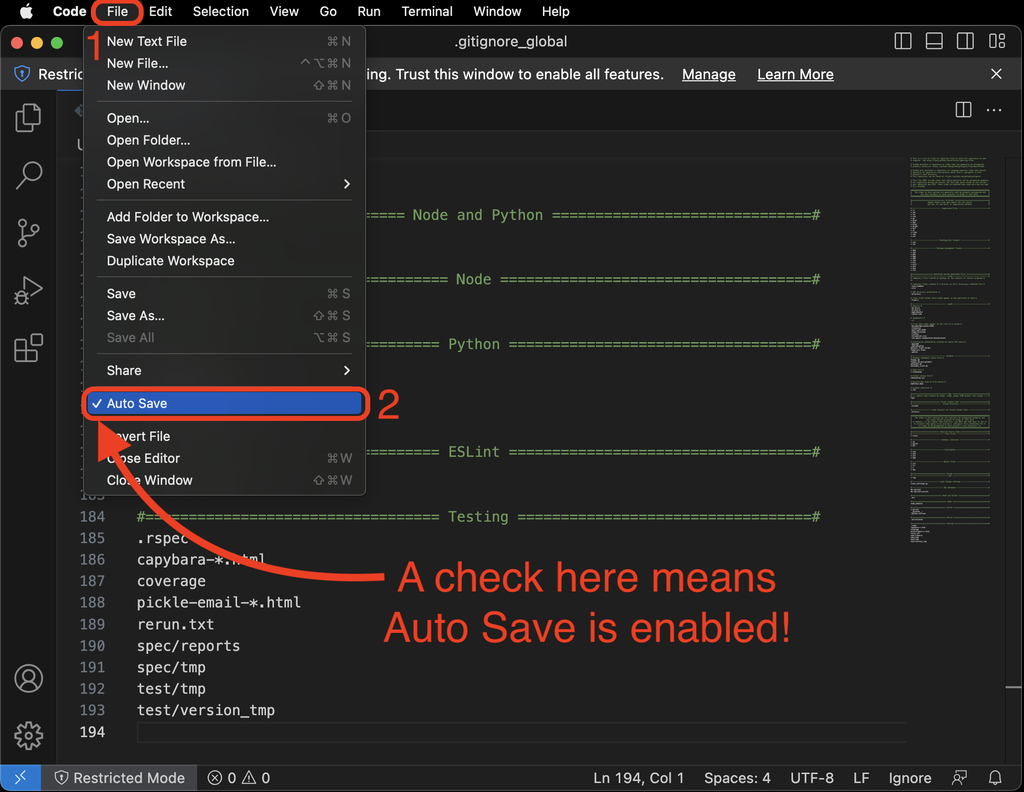Screen dimensions: 1024x792
Task: Open the editor's more actions menu
Action: 995,110
